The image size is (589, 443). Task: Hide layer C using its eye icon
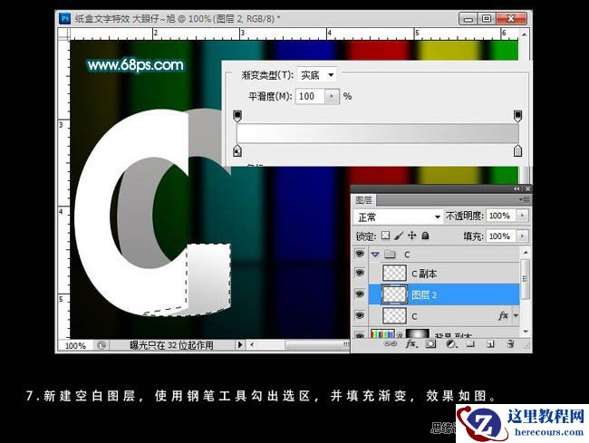(x=360, y=315)
